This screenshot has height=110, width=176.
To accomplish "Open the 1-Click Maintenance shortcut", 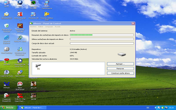I will click(47, 5).
